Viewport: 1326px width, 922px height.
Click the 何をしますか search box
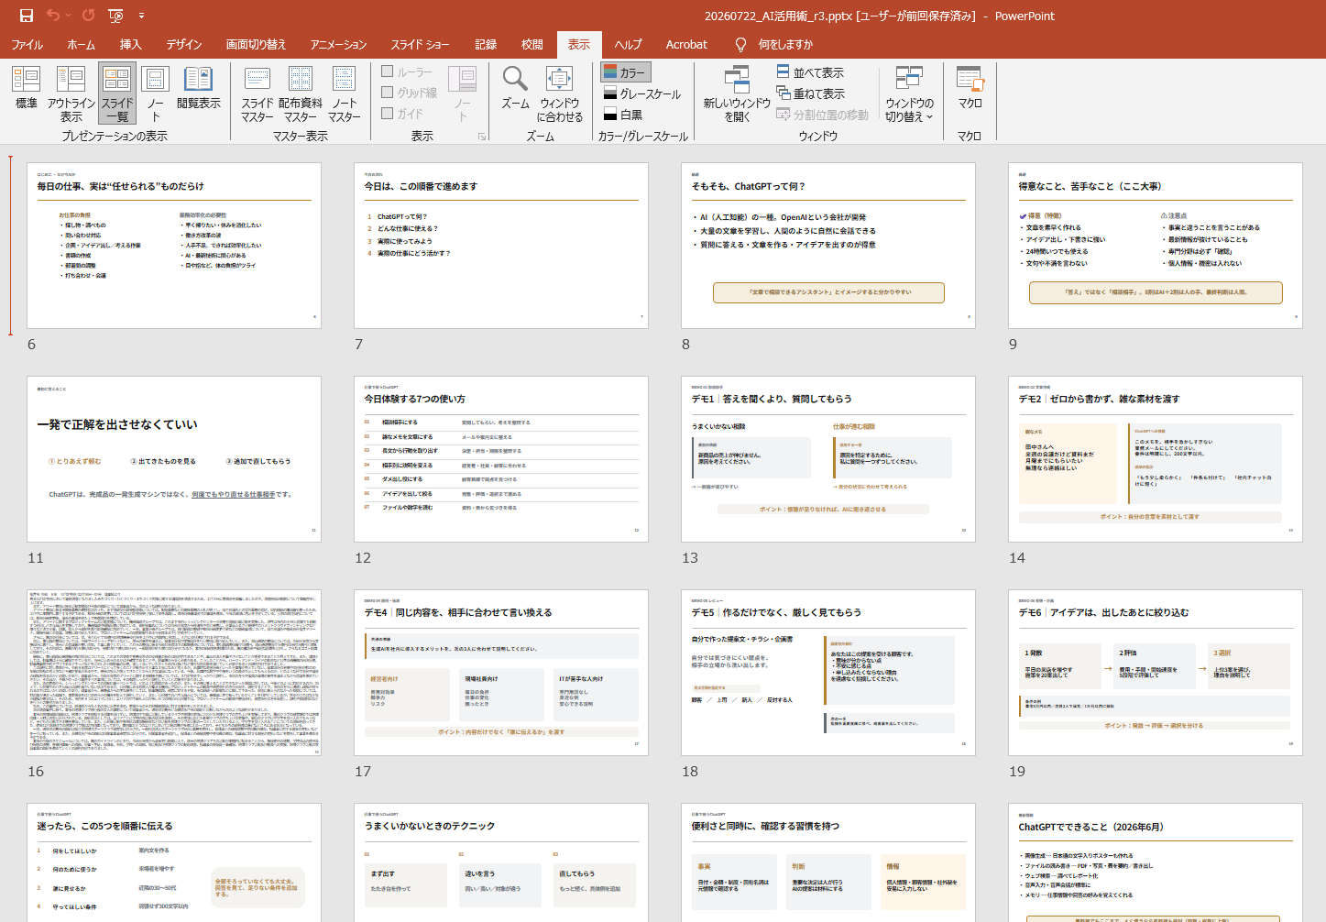(785, 44)
